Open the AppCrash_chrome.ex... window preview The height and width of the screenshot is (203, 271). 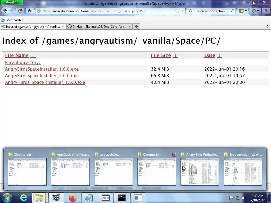coord(70,169)
